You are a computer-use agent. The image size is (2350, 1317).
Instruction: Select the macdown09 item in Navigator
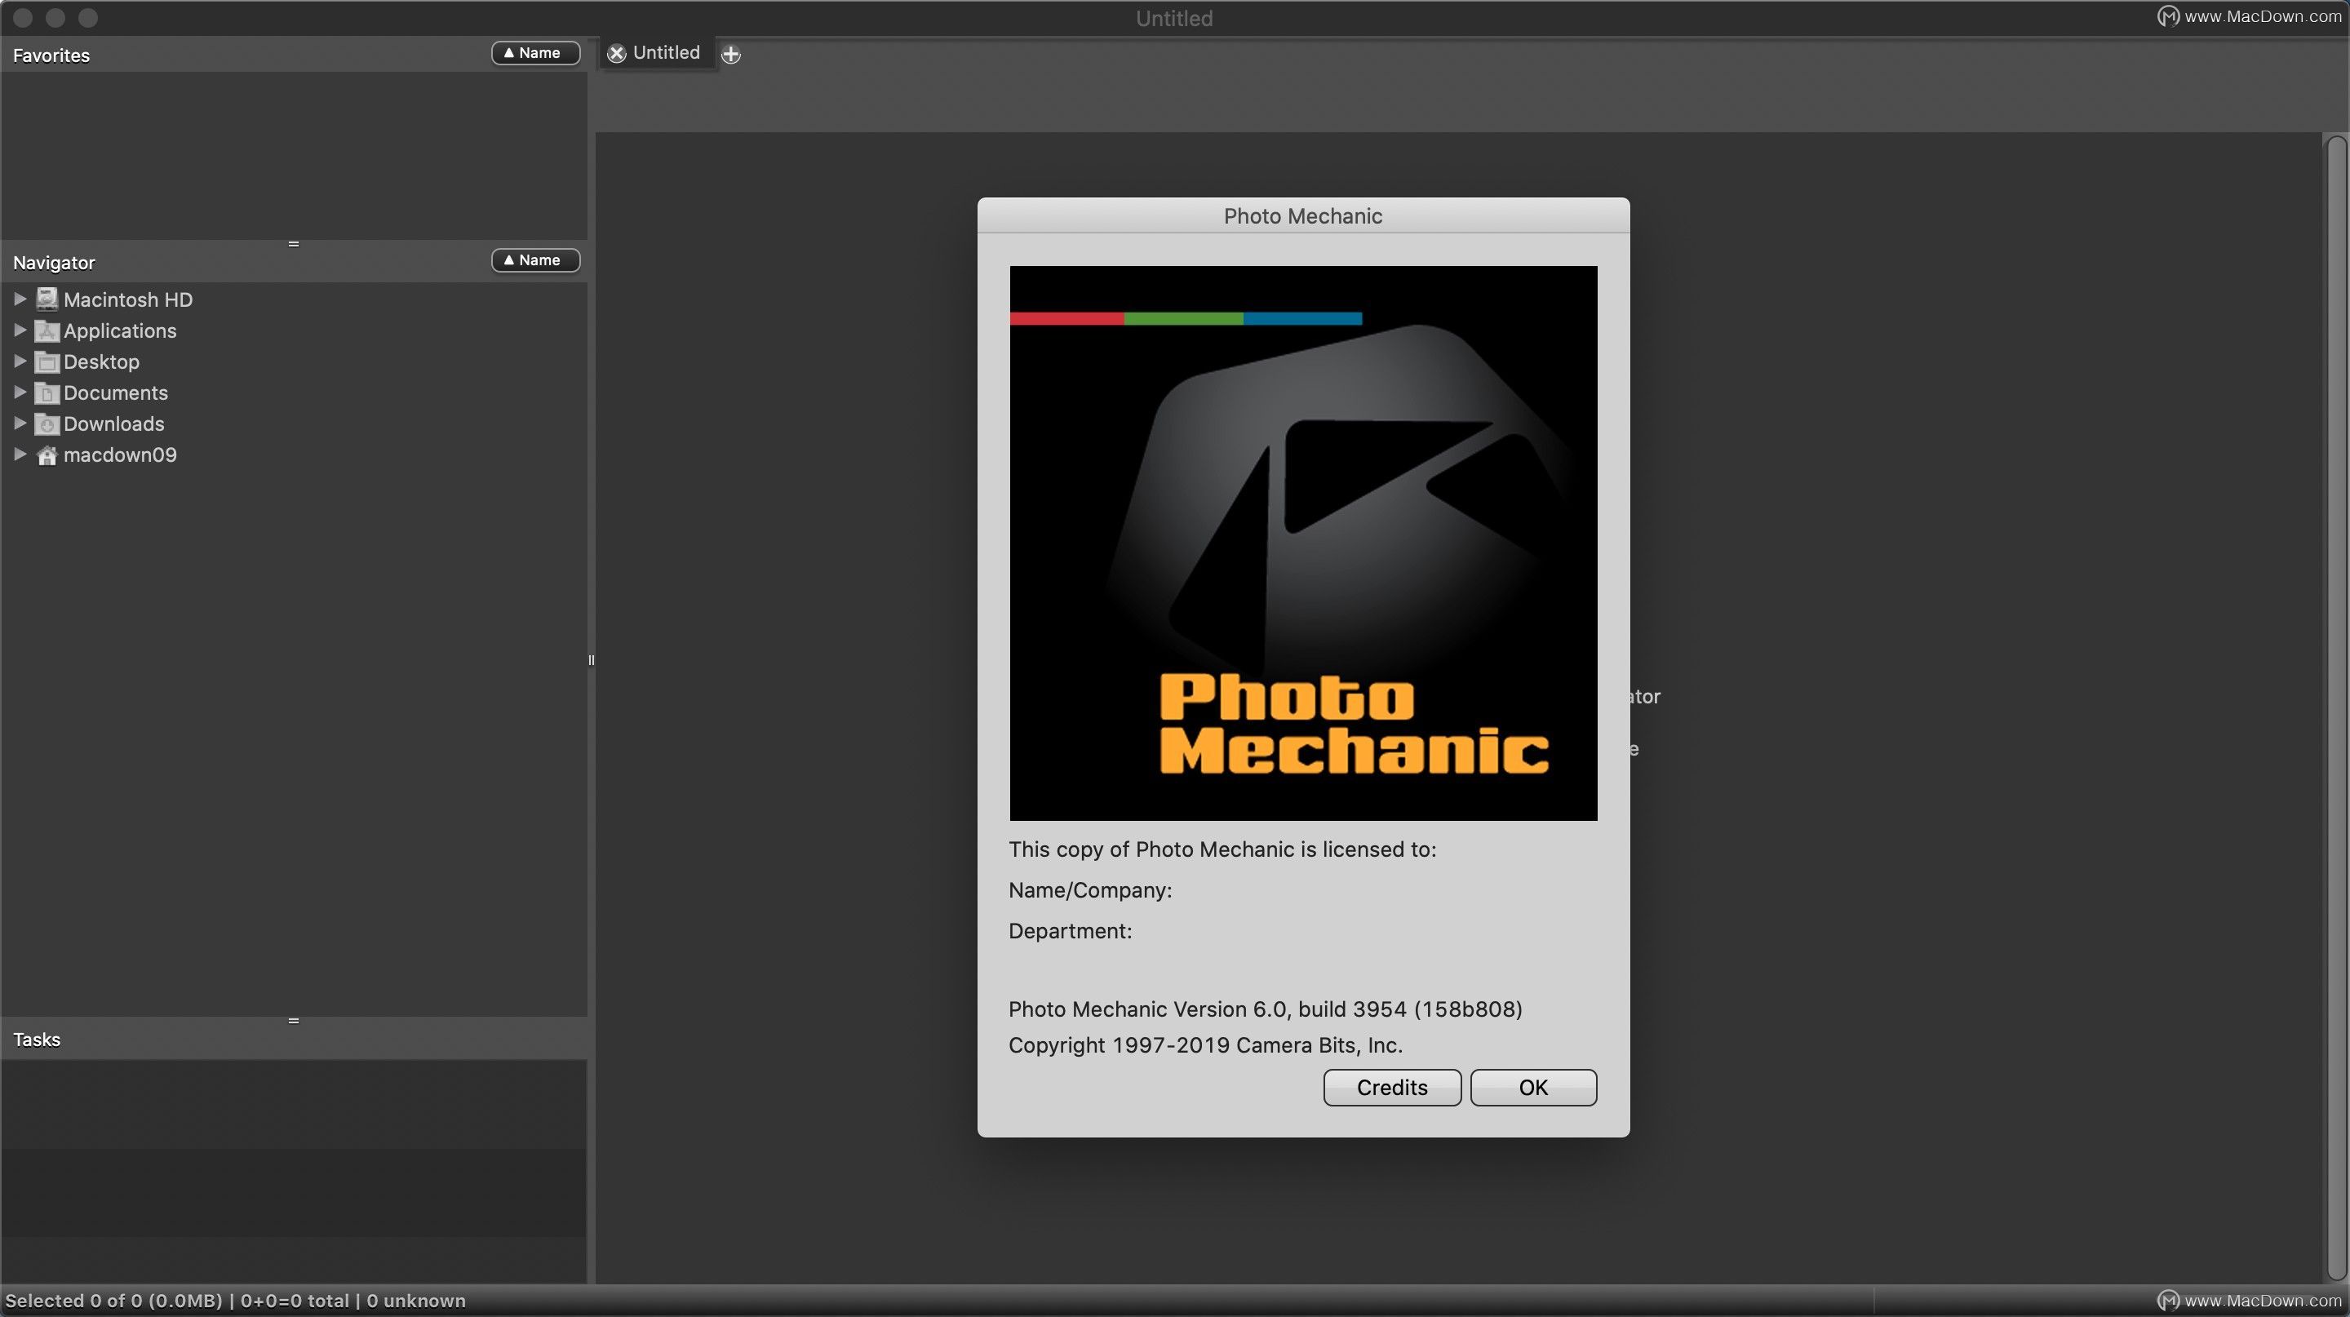pyautogui.click(x=119, y=454)
